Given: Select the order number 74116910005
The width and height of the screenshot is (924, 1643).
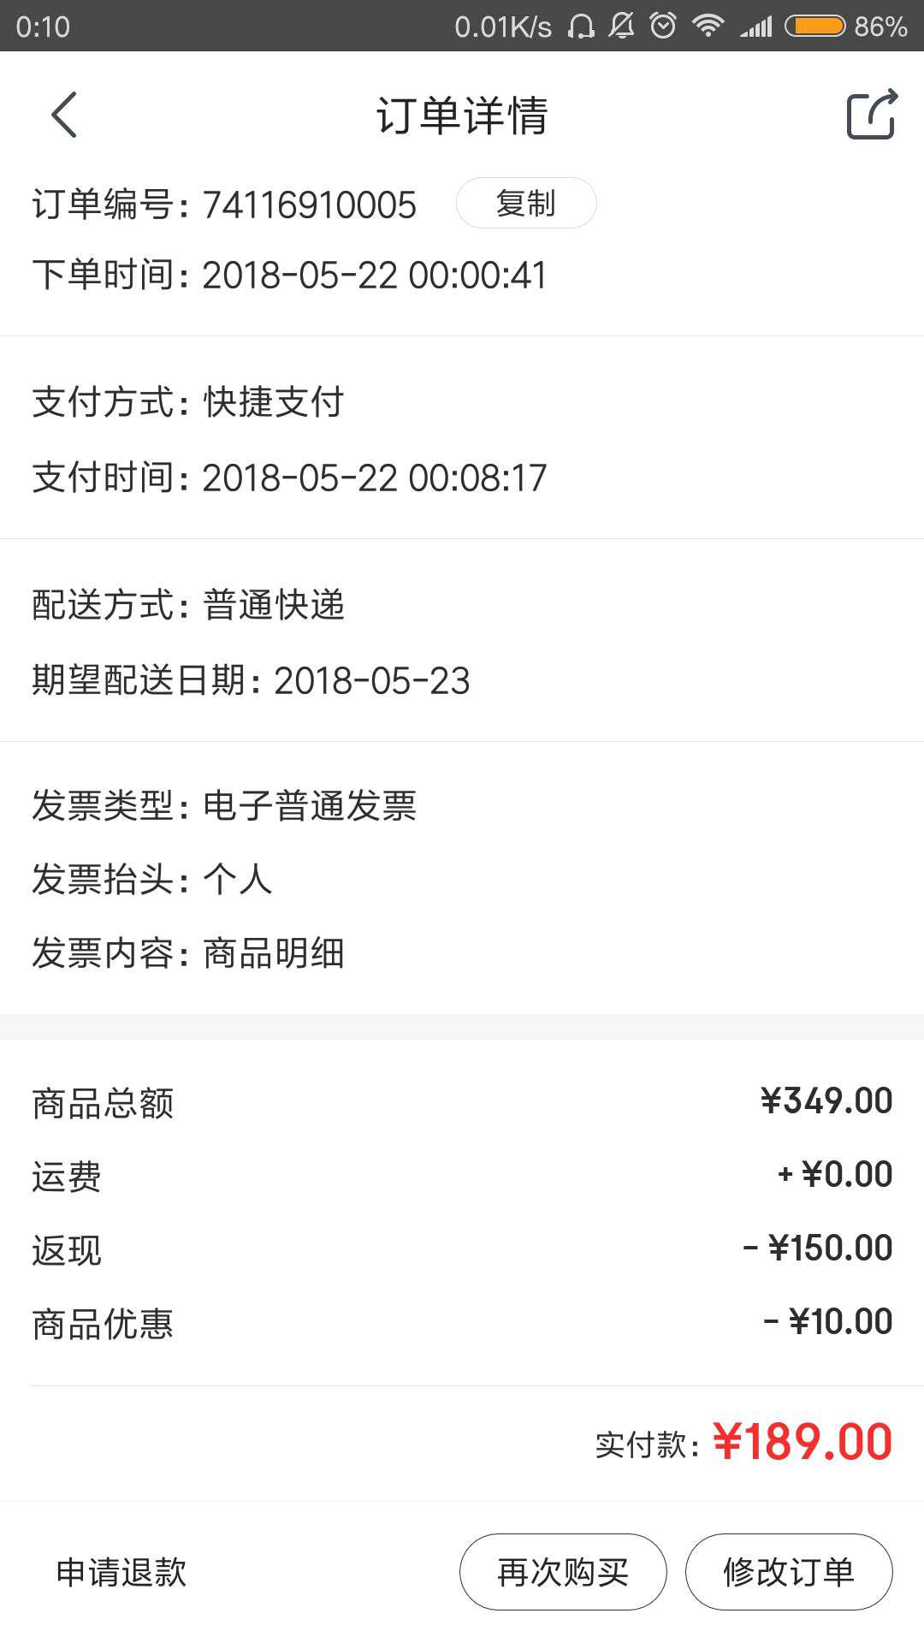Looking at the screenshot, I should tap(310, 205).
